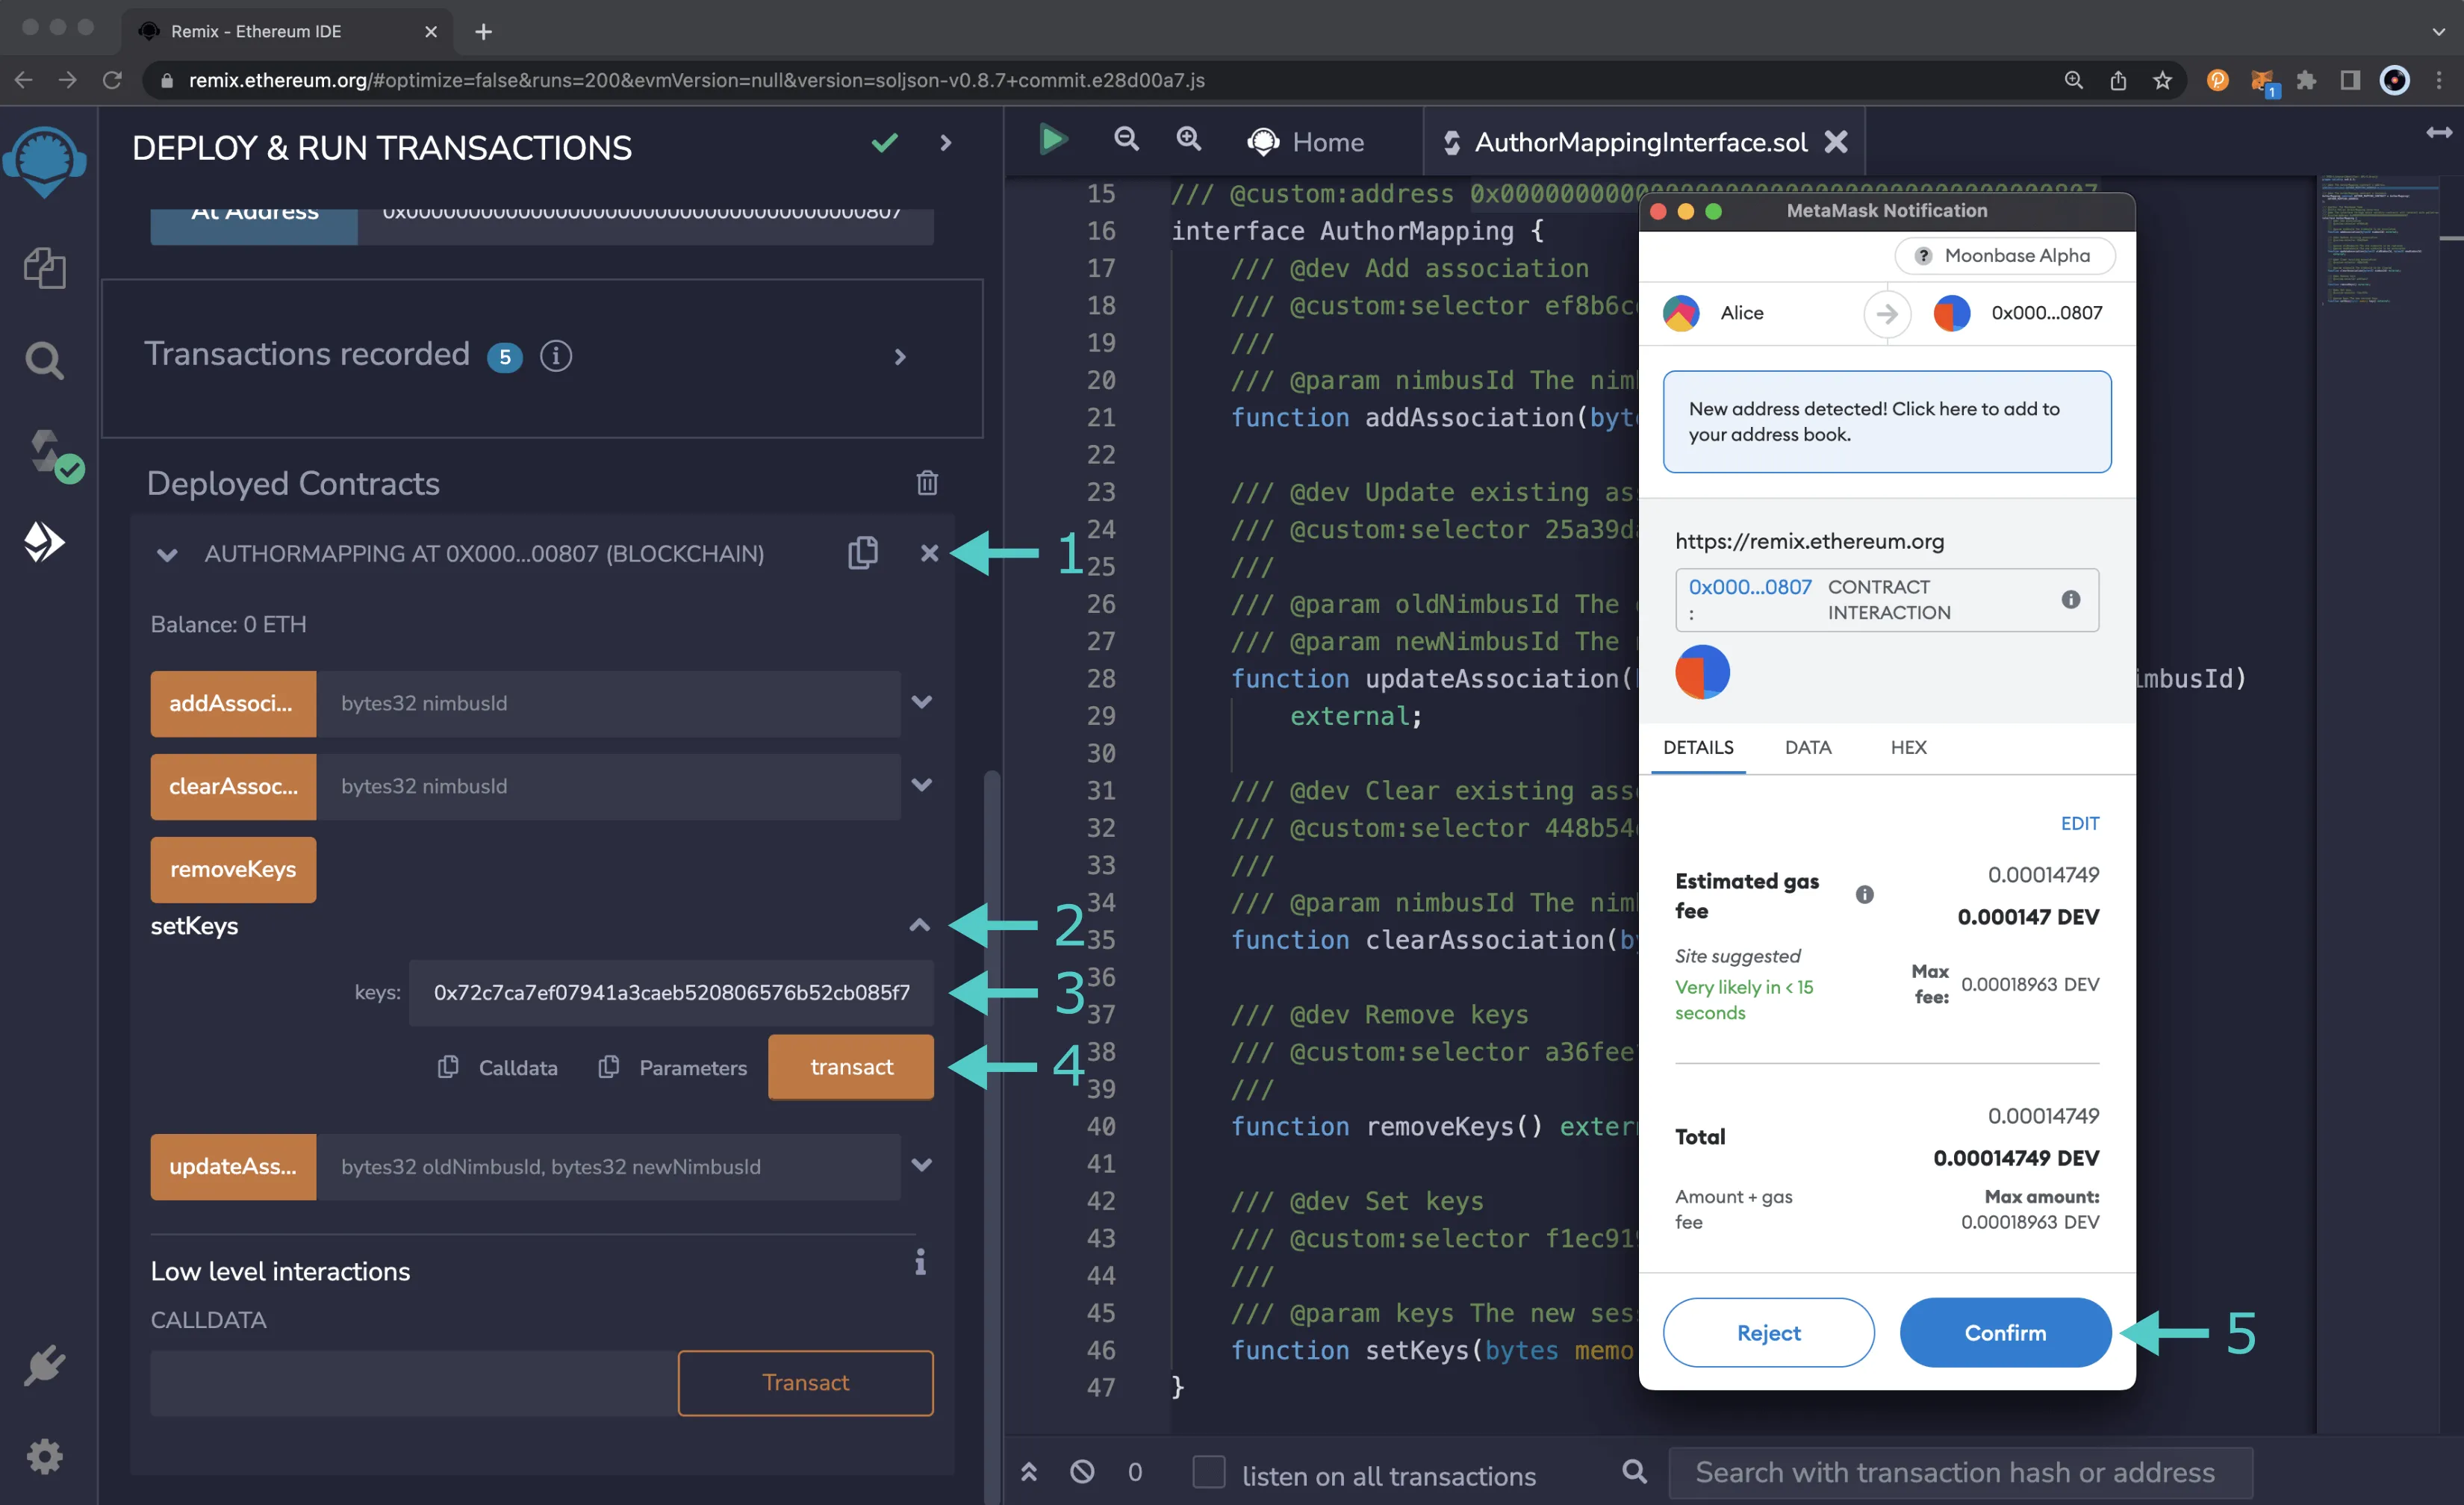This screenshot has width=2464, height=1505.
Task: Open the Plugin manager plug icon
Action: tap(44, 1366)
